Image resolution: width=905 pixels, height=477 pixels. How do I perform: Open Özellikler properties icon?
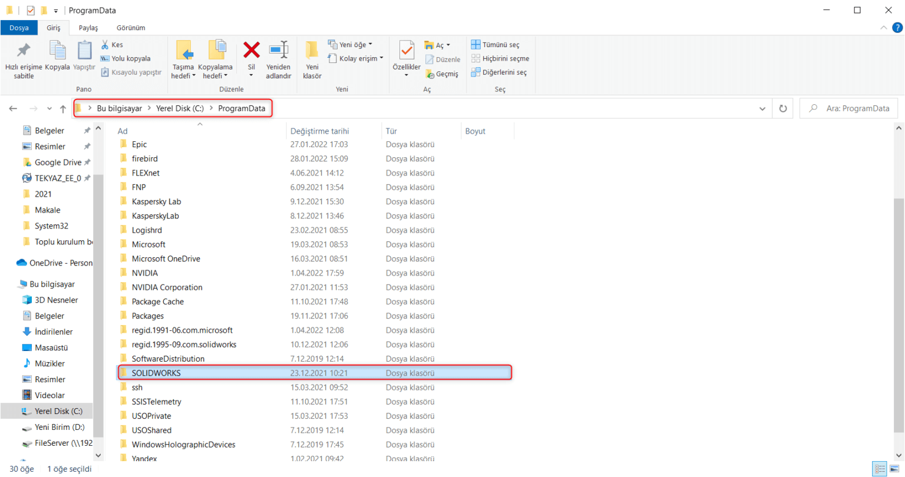point(407,51)
